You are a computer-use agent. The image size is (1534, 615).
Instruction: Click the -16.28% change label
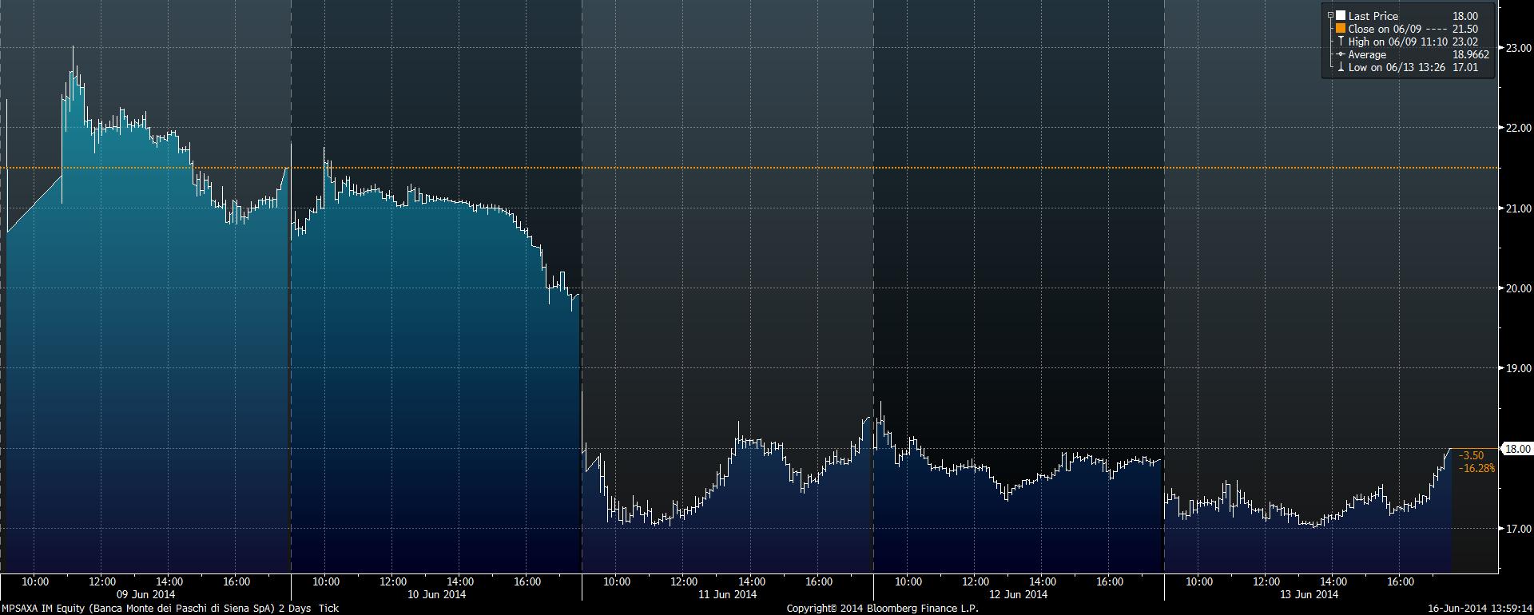click(1476, 468)
